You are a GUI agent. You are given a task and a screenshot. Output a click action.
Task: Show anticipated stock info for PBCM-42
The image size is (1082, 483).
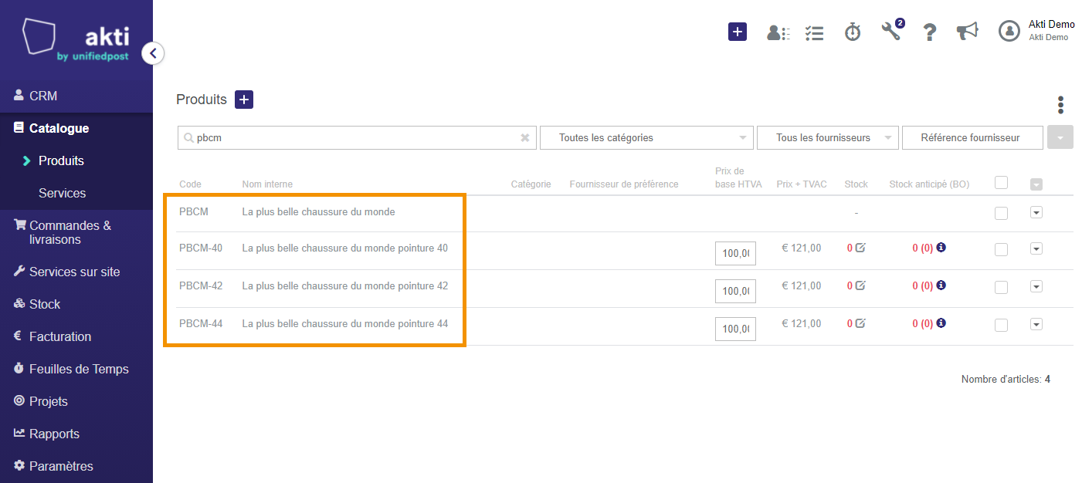[x=941, y=285]
